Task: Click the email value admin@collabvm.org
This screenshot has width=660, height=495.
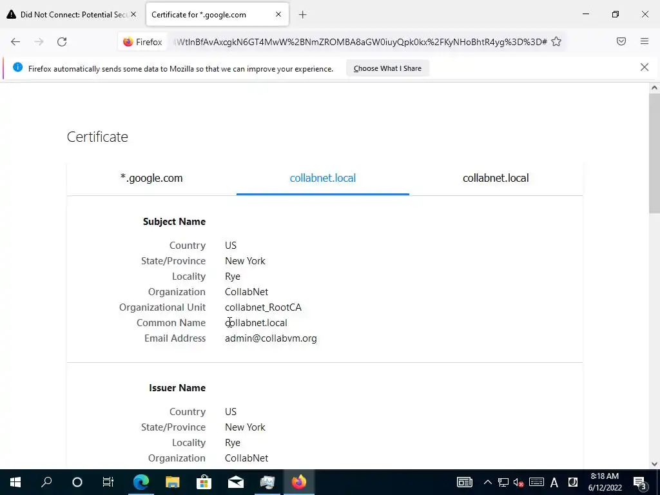Action: (271, 338)
